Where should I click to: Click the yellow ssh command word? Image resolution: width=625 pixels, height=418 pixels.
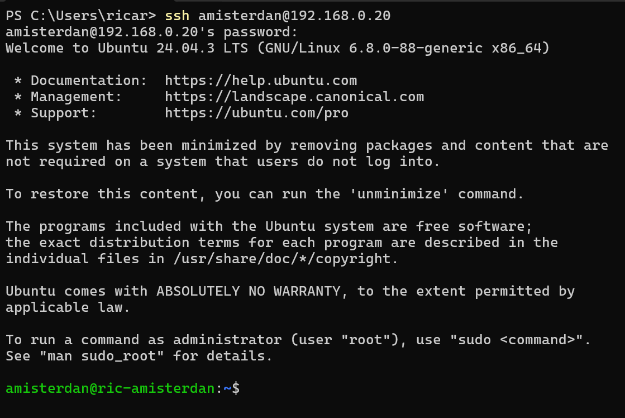tap(177, 16)
